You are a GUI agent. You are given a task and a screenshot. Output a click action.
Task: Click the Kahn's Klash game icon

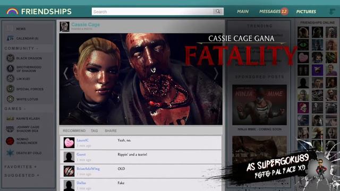click(10, 118)
